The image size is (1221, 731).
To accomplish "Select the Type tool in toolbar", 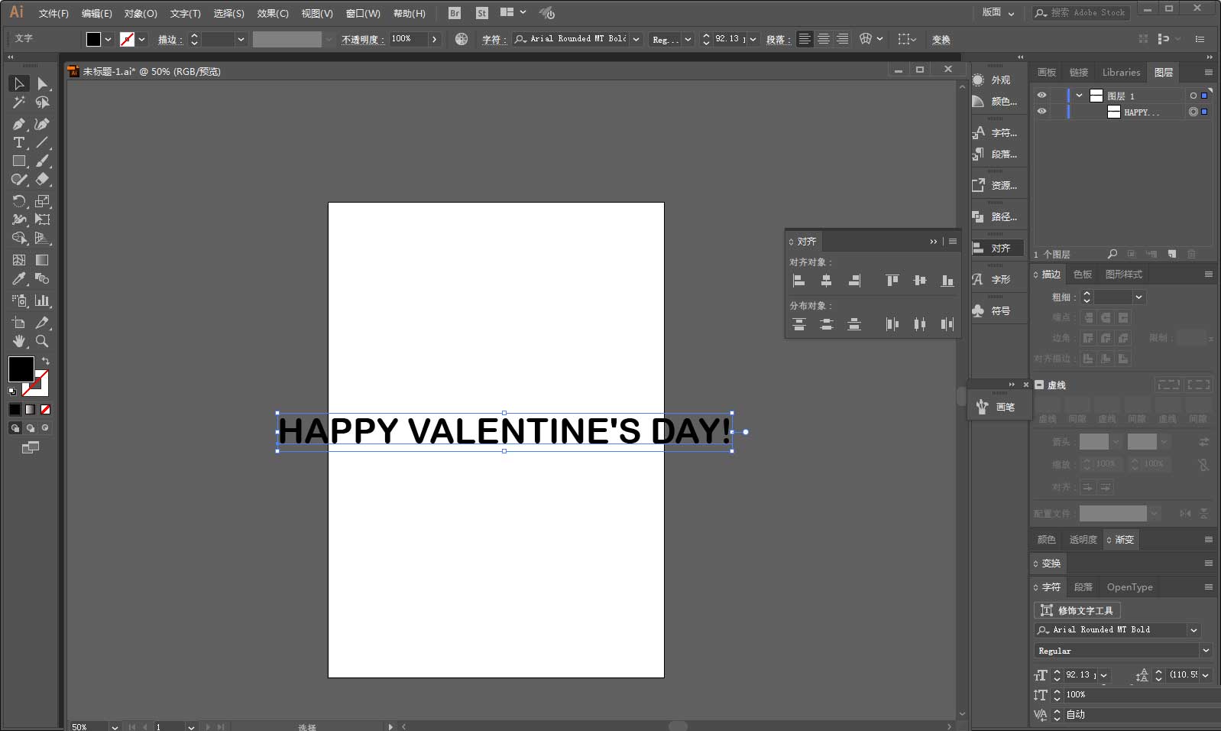I will [x=19, y=143].
